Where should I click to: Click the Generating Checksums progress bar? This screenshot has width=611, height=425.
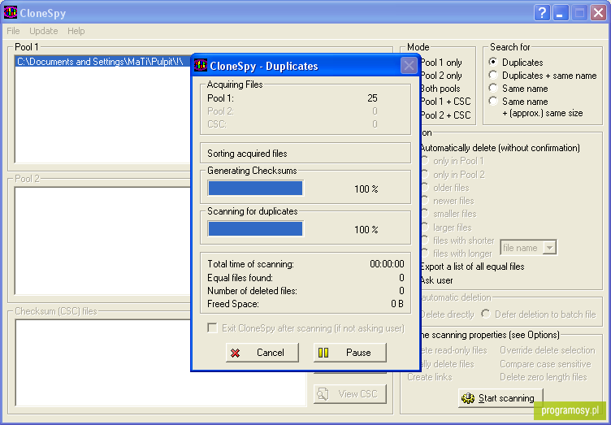[x=255, y=189]
